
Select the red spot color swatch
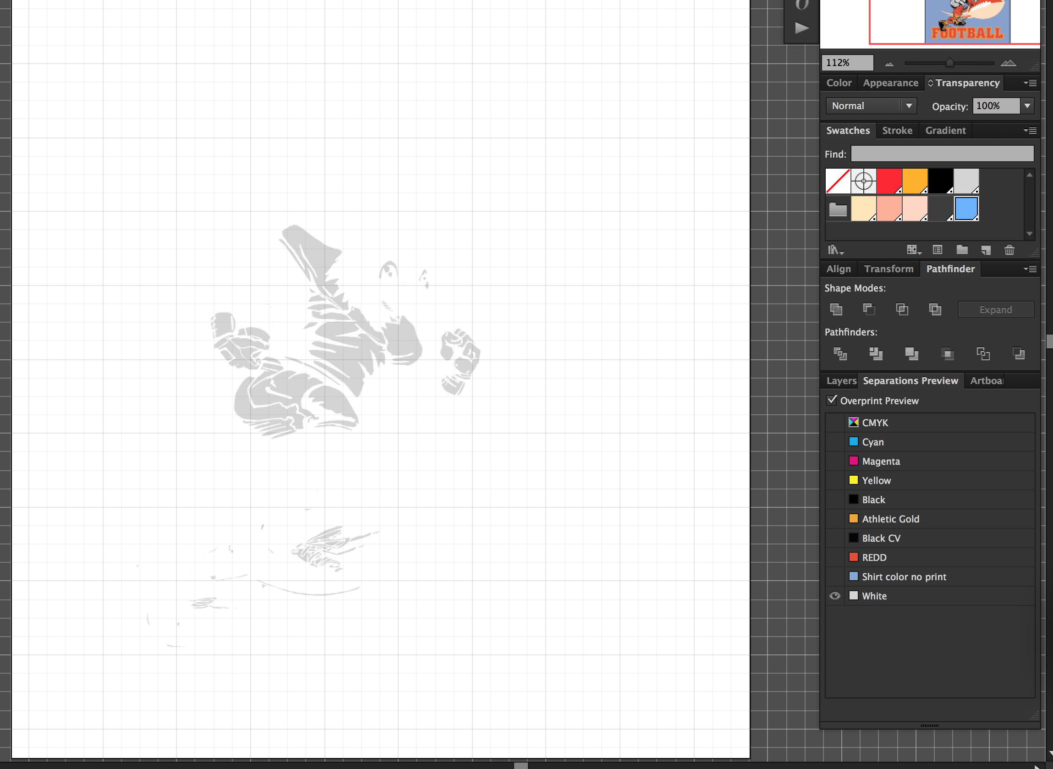(889, 181)
